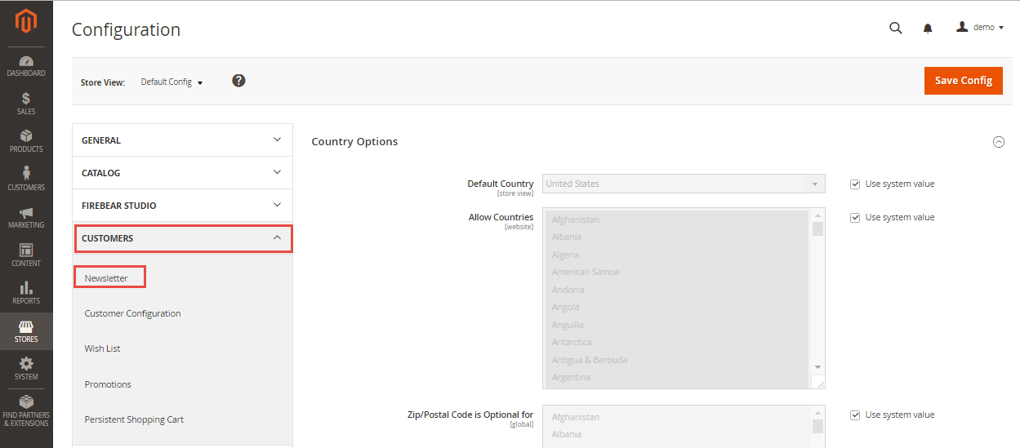The height and width of the screenshot is (448, 1020).
Task: Uncheck Use system value for Allow Countries
Action: pyautogui.click(x=855, y=218)
